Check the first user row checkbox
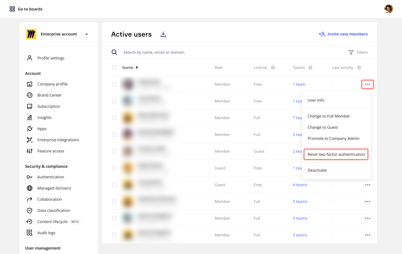This screenshot has height=254, width=402. (x=114, y=84)
